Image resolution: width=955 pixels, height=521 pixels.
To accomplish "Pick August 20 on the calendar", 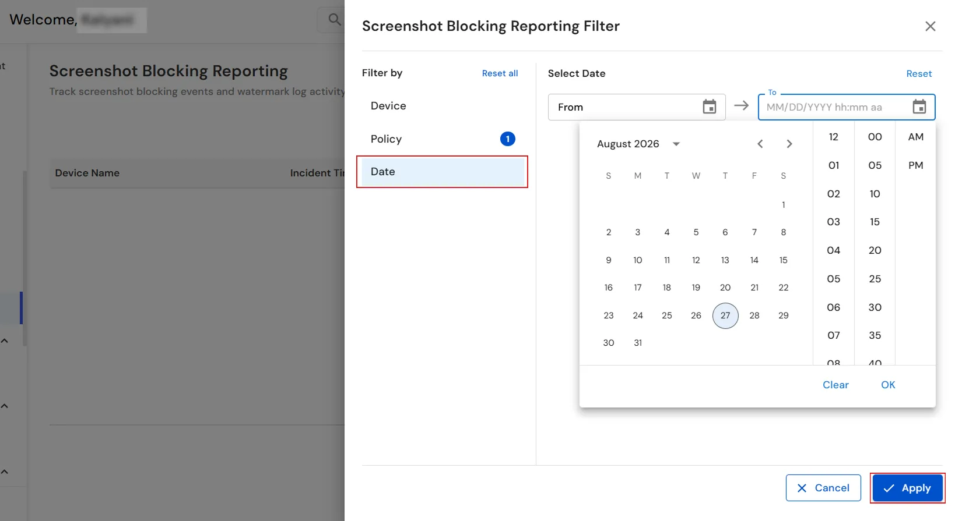I will click(725, 288).
